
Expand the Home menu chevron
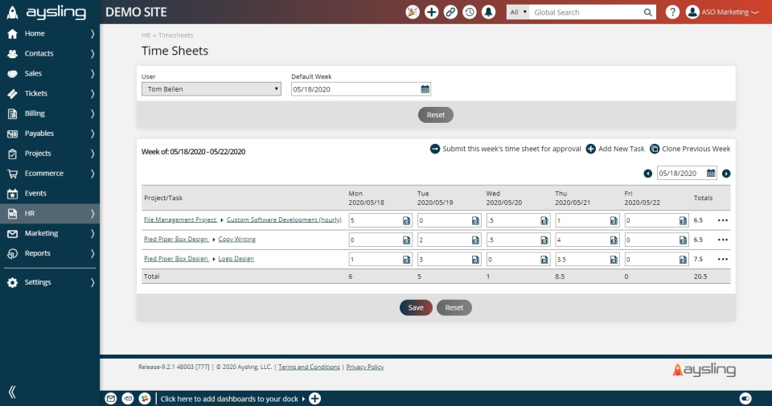pos(92,34)
